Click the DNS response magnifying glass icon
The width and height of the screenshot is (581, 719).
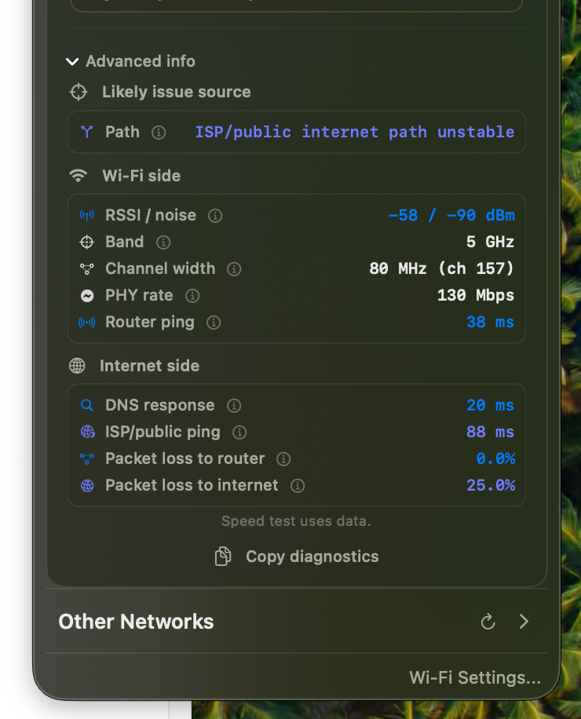point(87,405)
